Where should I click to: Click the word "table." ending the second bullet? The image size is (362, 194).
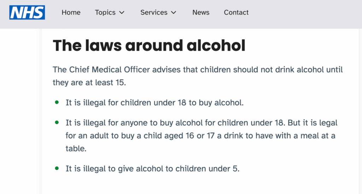76,149
